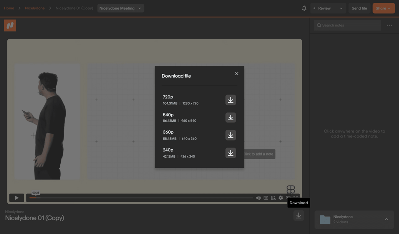This screenshot has height=234, width=399.
Task: Click the orange app logo
Action: (10, 26)
